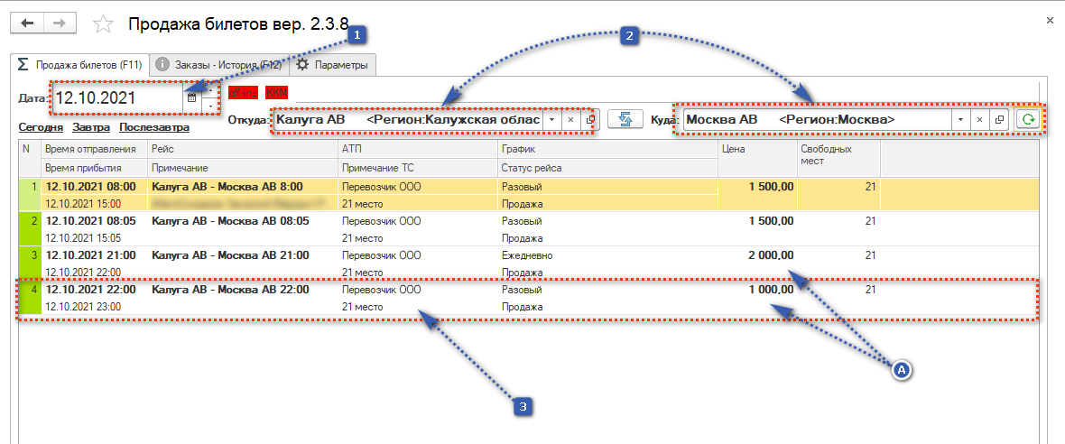Clear the Откуда field with X

(x=570, y=119)
